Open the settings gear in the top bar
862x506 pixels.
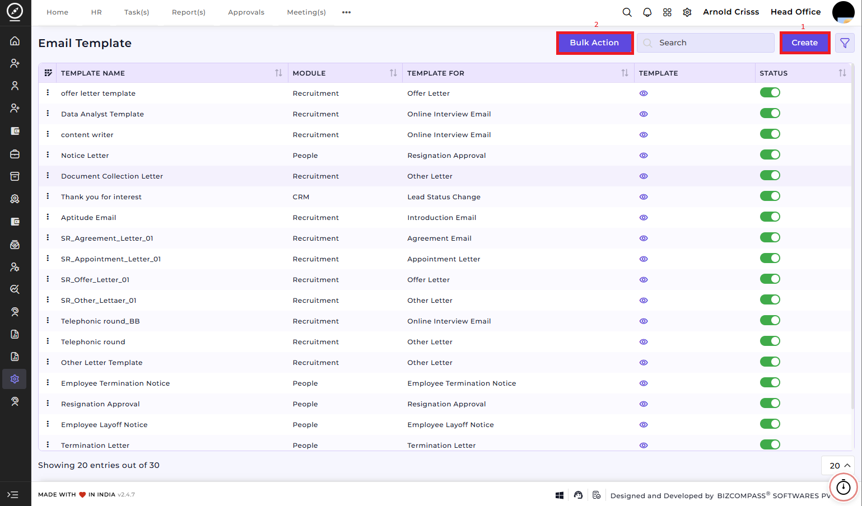tap(687, 12)
